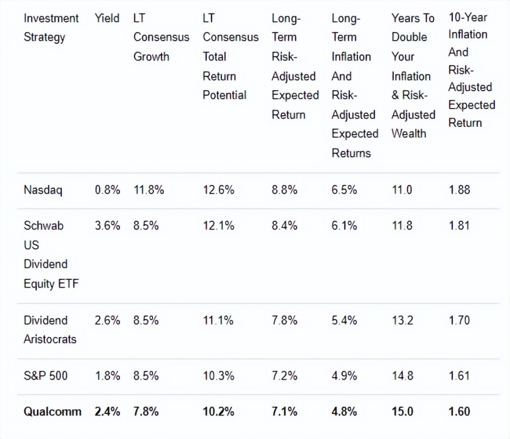
Task: Click the Investment Strategy column header
Action: point(51,28)
